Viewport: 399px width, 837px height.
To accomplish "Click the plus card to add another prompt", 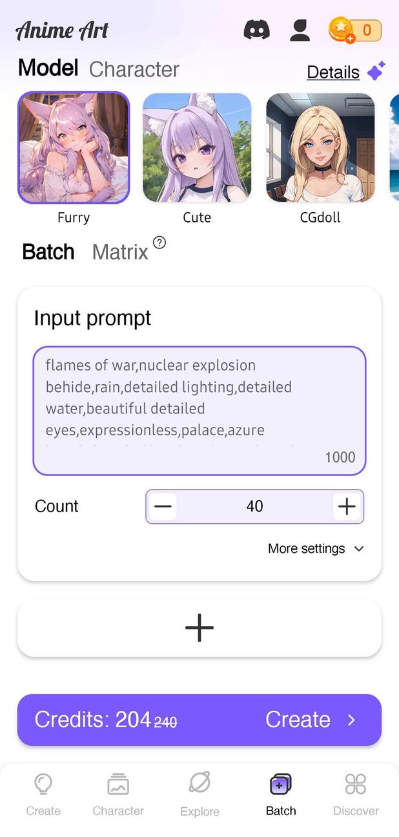I will (x=200, y=627).
